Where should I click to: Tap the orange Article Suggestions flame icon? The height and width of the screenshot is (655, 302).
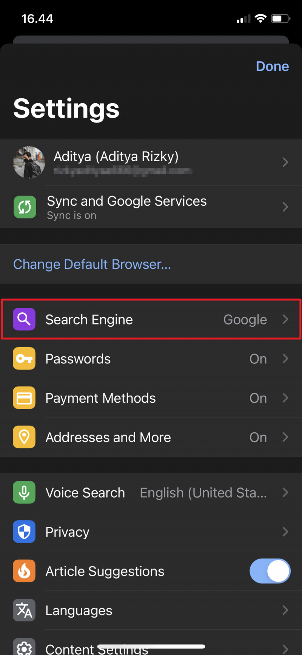click(x=24, y=571)
